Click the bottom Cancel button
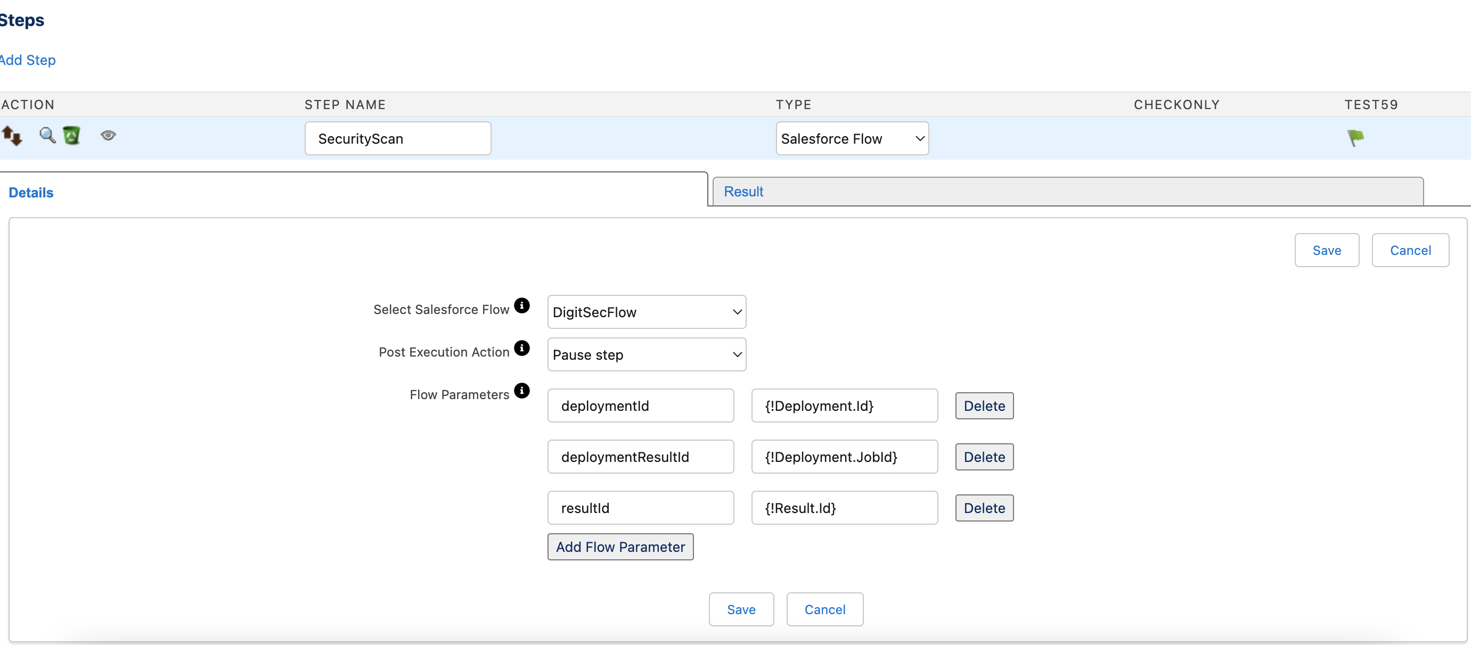The image size is (1471, 645). [x=824, y=609]
